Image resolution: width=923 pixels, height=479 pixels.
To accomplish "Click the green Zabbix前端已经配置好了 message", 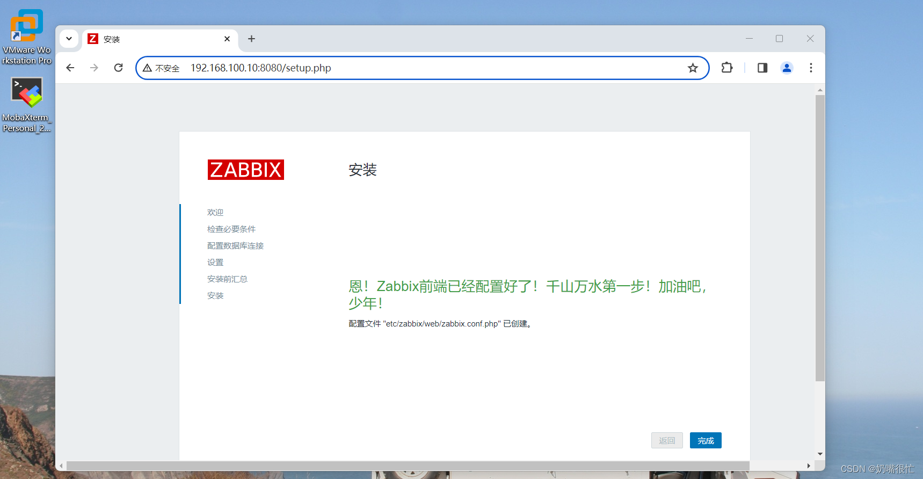I will (529, 294).
